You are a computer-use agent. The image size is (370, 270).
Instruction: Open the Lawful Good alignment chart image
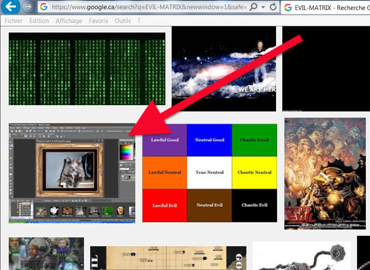(210, 173)
